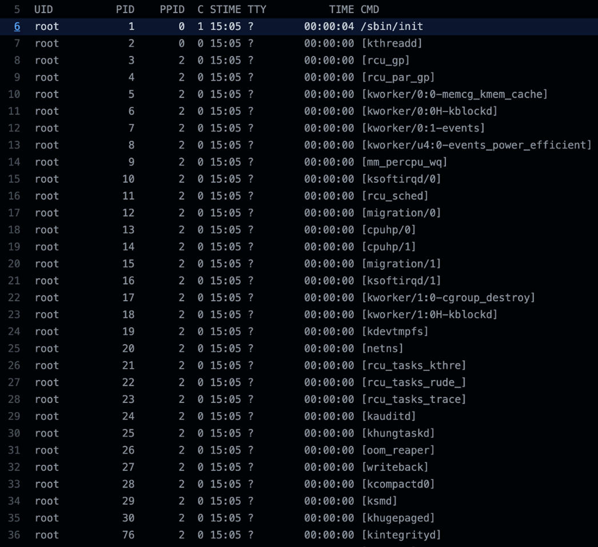The width and height of the screenshot is (598, 547).
Task: Click [cpuhp/1] process text
Action: (x=389, y=246)
